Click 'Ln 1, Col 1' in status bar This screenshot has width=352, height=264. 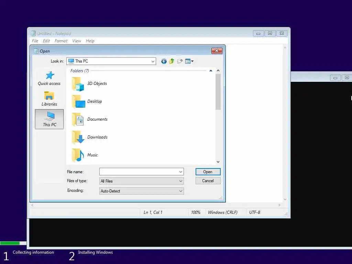coord(153,212)
